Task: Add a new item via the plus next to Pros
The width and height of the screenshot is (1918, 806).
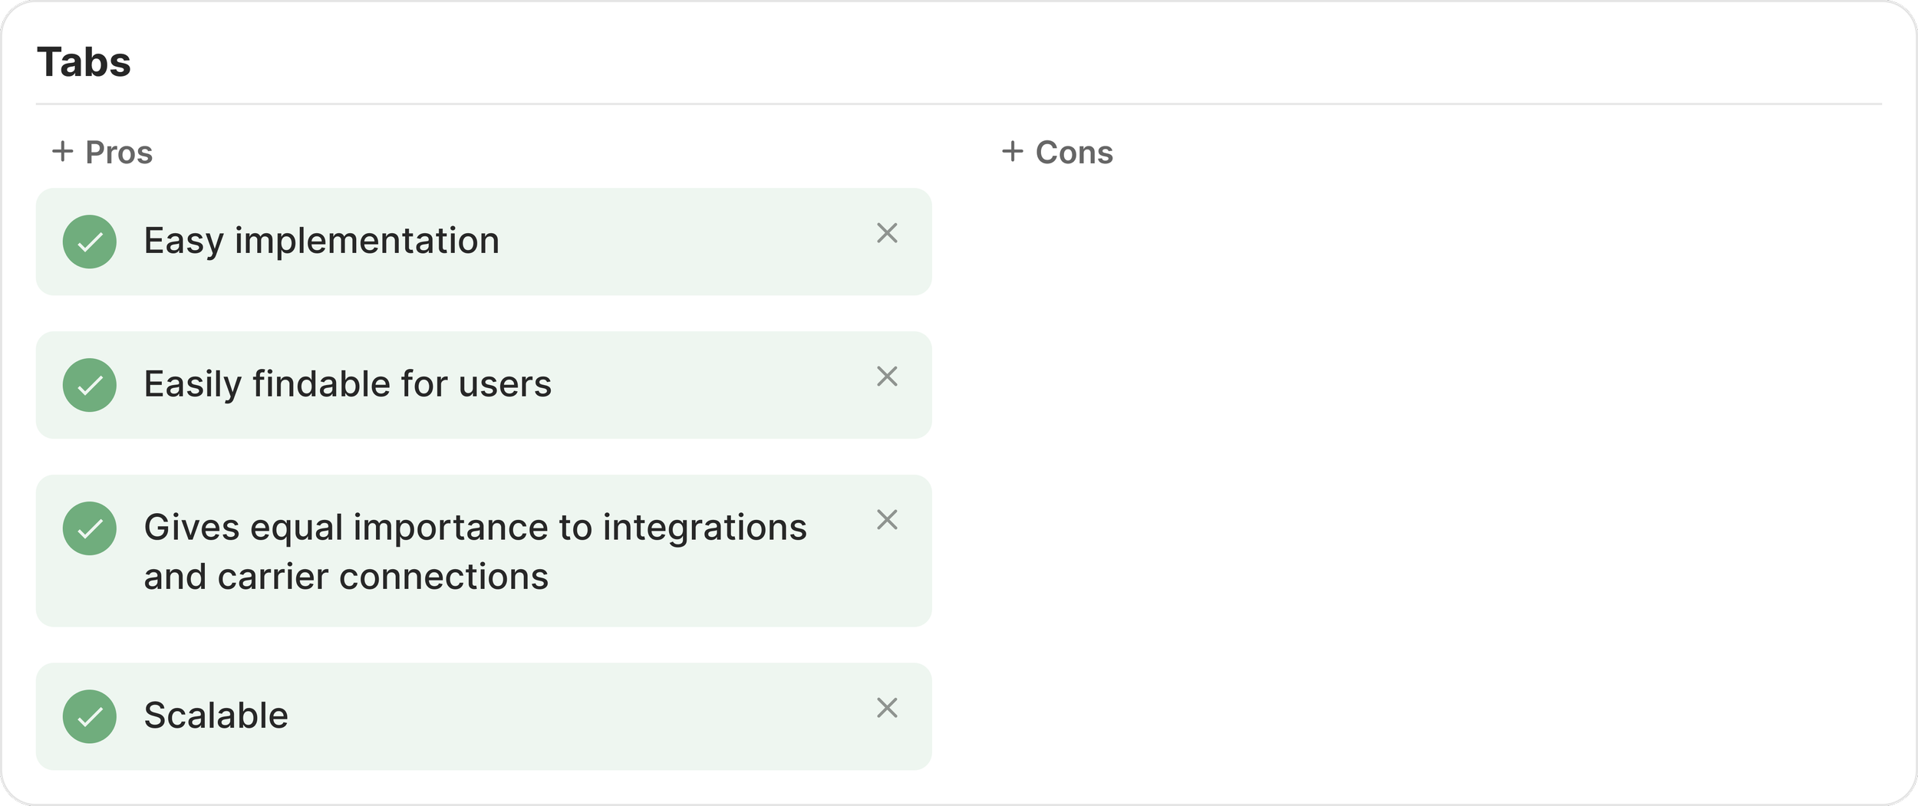Action: pos(63,151)
